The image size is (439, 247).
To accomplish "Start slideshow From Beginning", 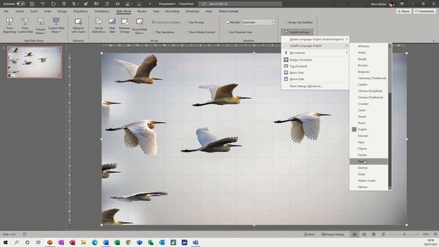I will [10, 25].
